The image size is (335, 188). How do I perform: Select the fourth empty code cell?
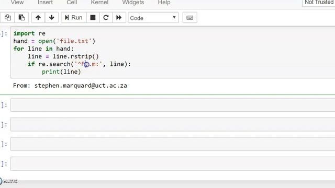tap(173, 163)
